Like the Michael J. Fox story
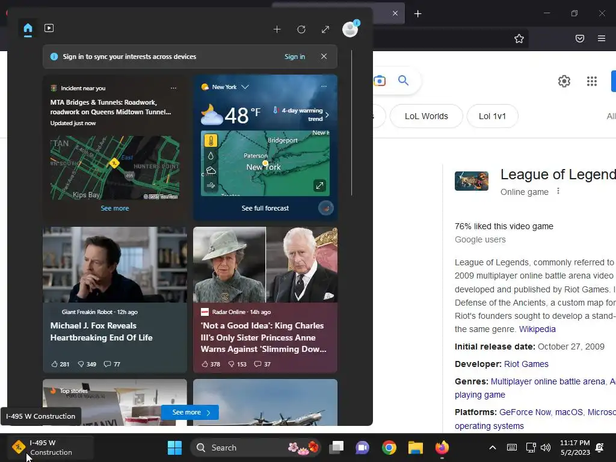This screenshot has height=462, width=616. click(x=60, y=364)
